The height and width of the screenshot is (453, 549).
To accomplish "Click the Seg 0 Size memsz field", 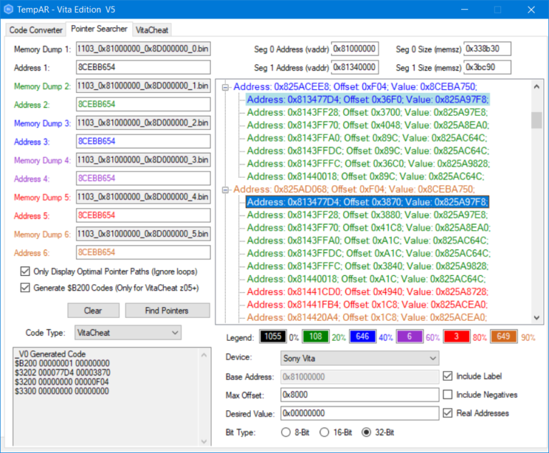I will (x=488, y=49).
